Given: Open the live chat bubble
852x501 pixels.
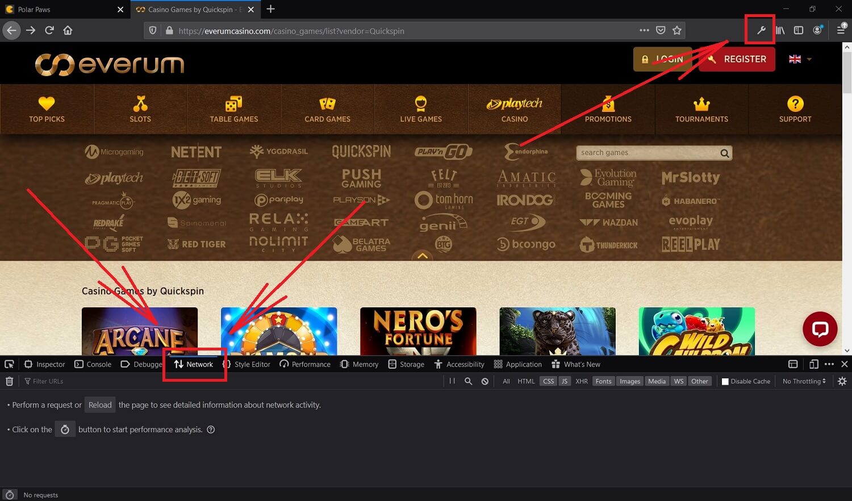Looking at the screenshot, I should coord(820,329).
